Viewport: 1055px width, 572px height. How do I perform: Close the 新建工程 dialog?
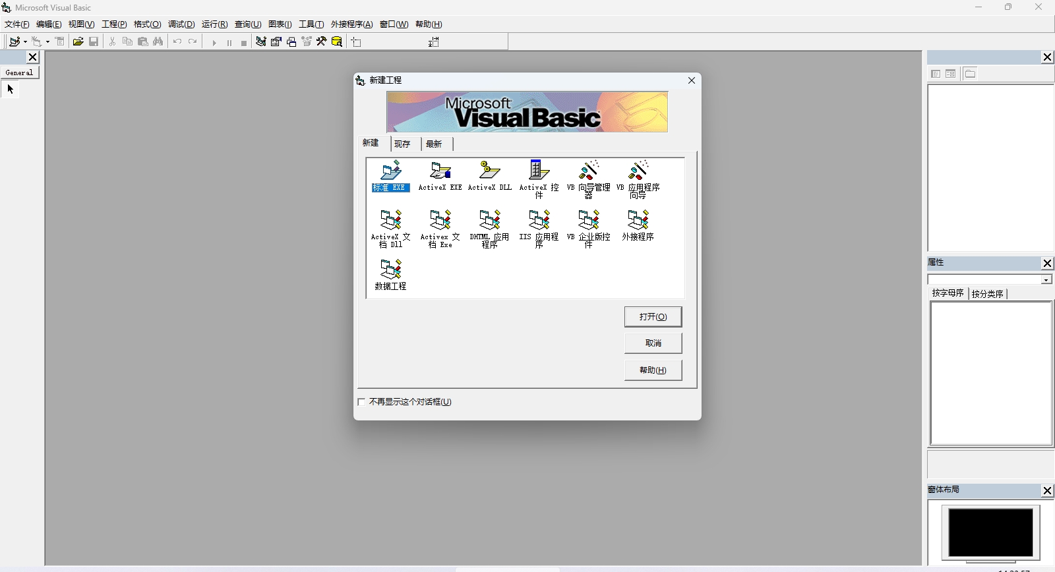pyautogui.click(x=692, y=80)
